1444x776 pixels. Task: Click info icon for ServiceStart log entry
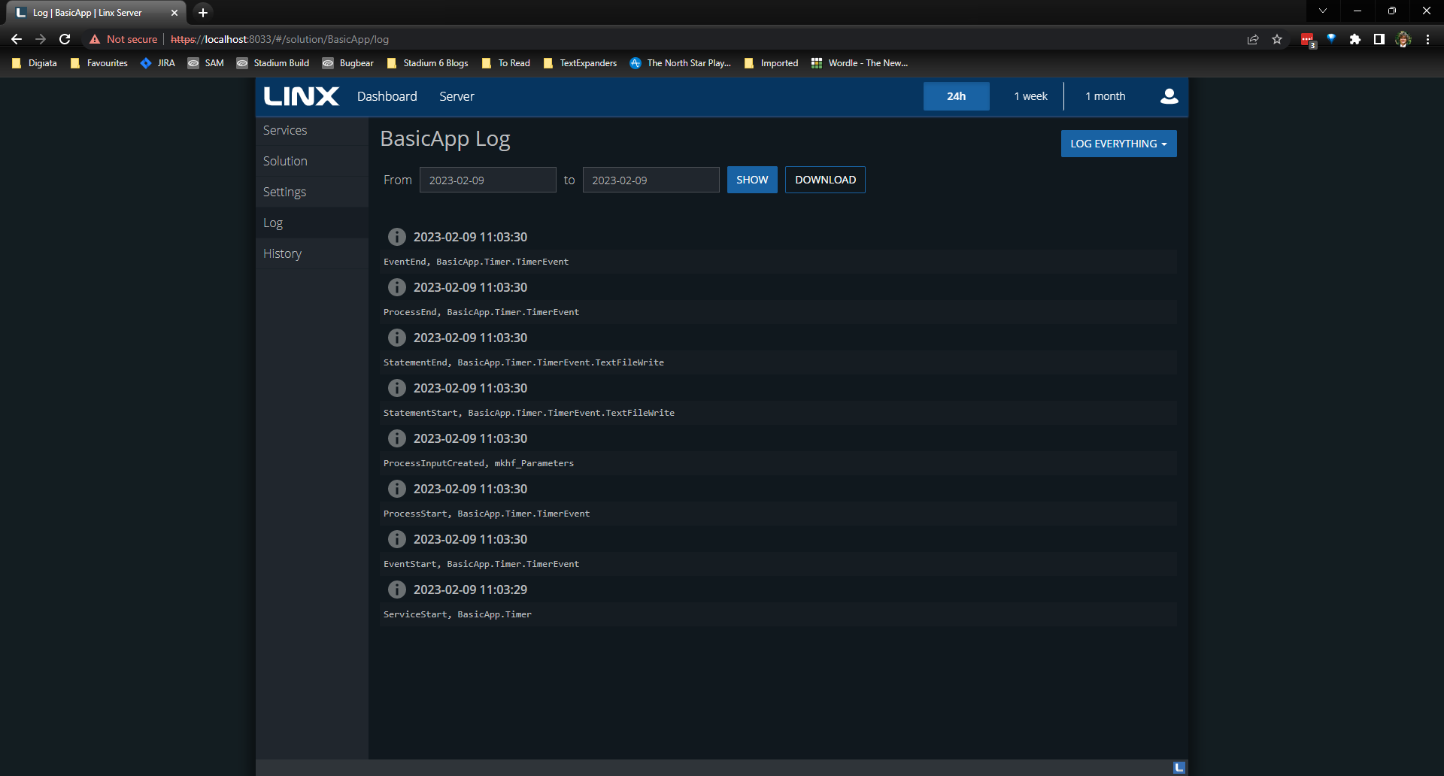click(x=397, y=590)
